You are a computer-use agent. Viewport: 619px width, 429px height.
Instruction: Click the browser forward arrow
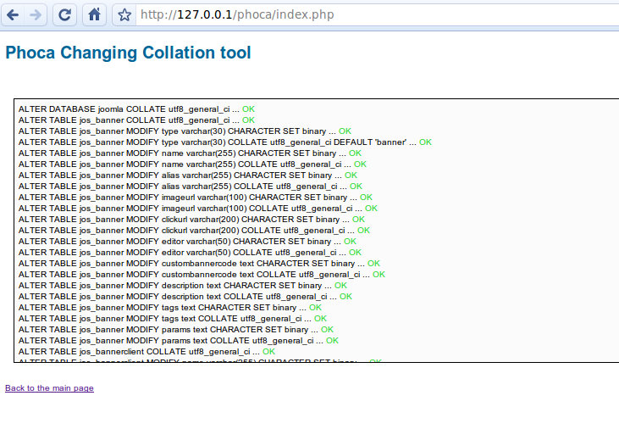point(35,15)
